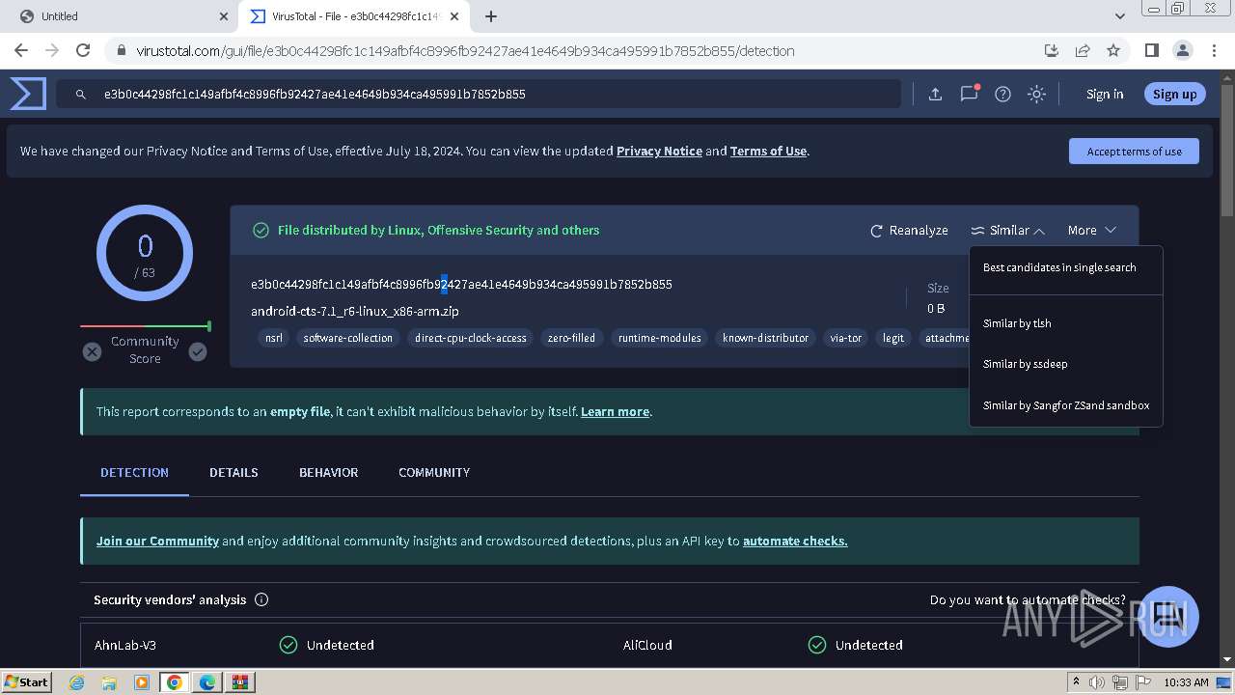This screenshot has height=695, width=1235.
Task: Click the AliCloud vendor name
Action: click(x=647, y=645)
